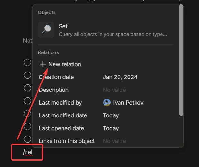199x167 pixels.
Task: Click Ivan Petkov's avatar icon
Action: (107, 102)
